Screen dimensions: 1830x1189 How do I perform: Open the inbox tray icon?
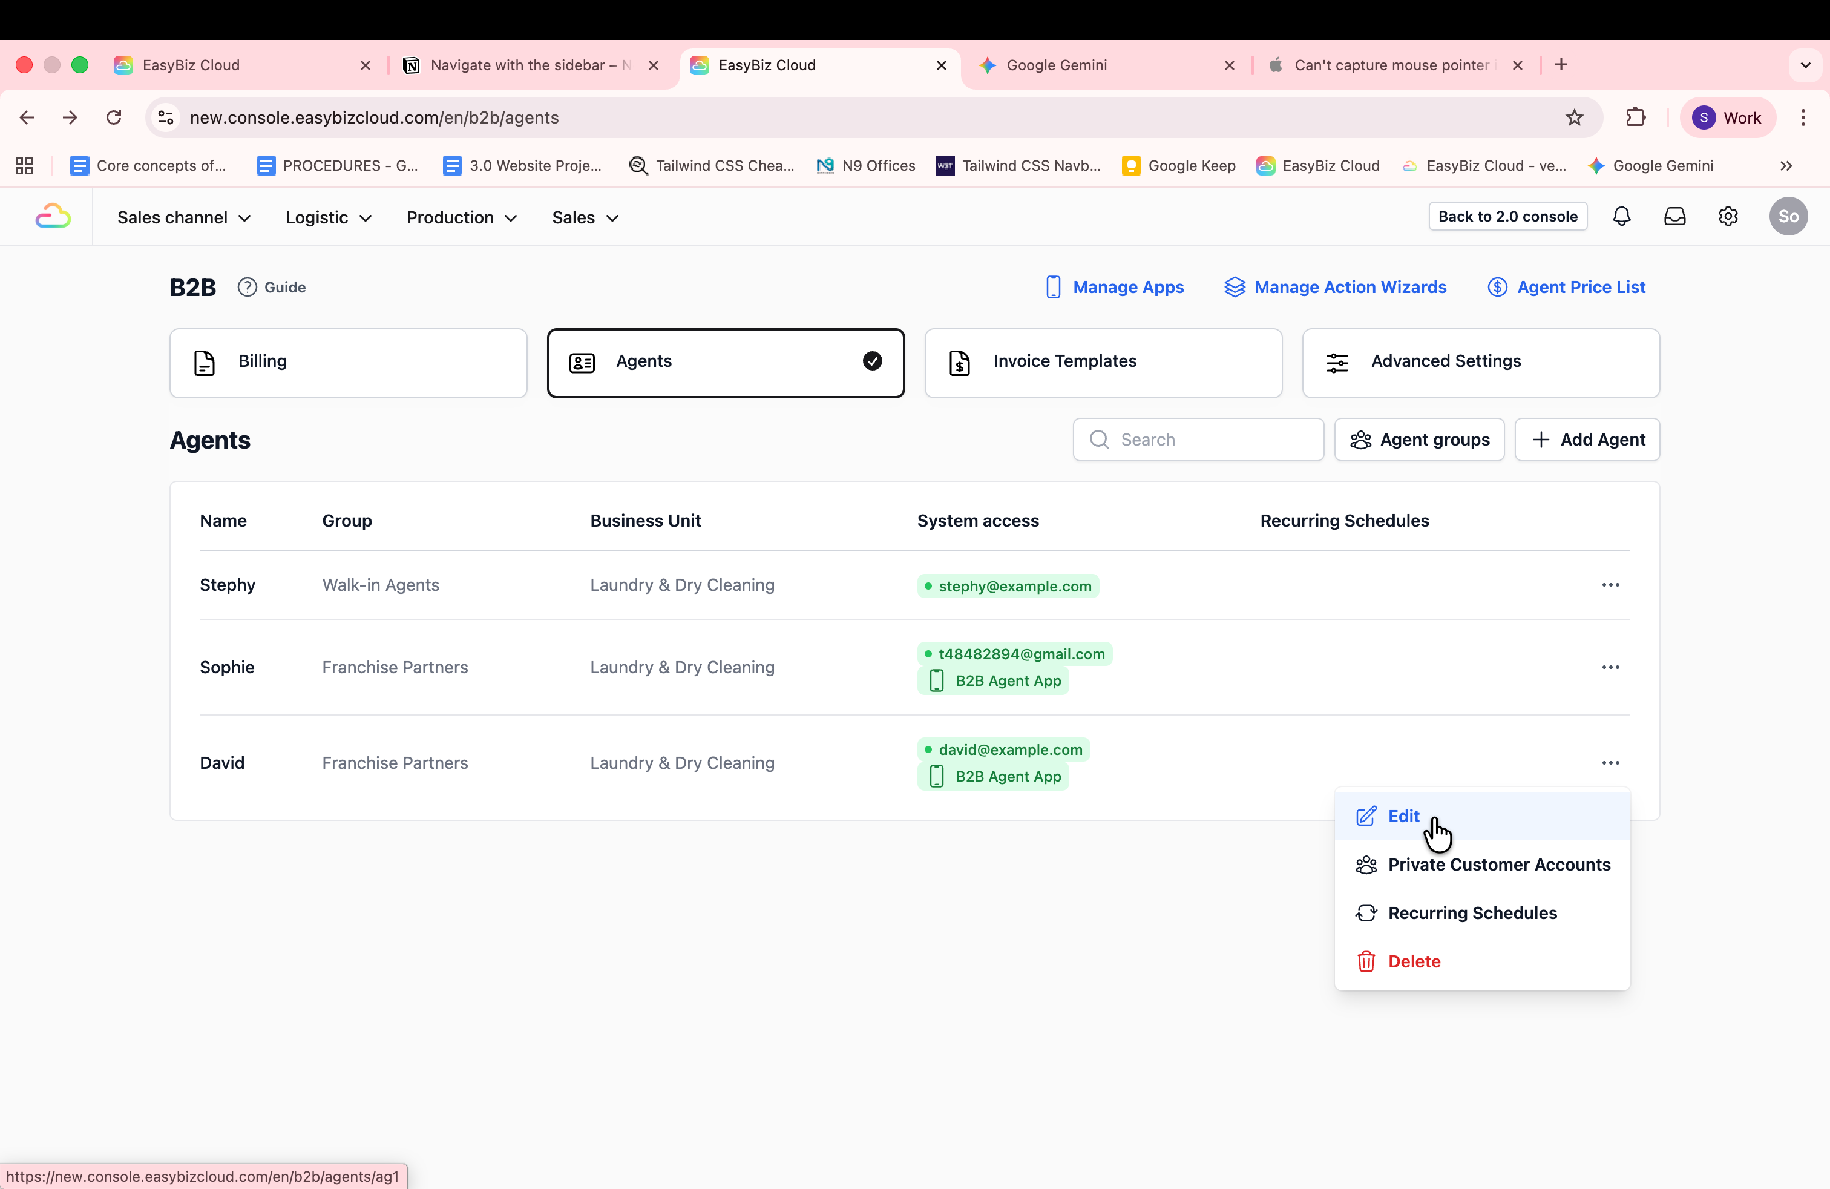1674,217
